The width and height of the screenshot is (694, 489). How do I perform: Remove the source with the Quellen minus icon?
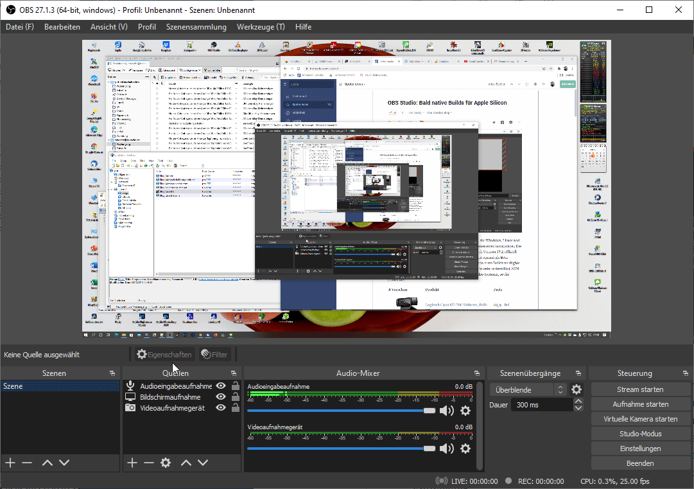point(149,463)
